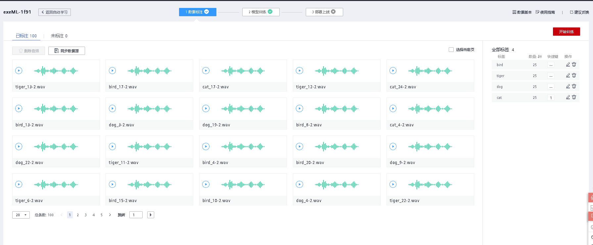Open the 使用指南 user guide
The width and height of the screenshot is (593, 245).
tap(545, 12)
